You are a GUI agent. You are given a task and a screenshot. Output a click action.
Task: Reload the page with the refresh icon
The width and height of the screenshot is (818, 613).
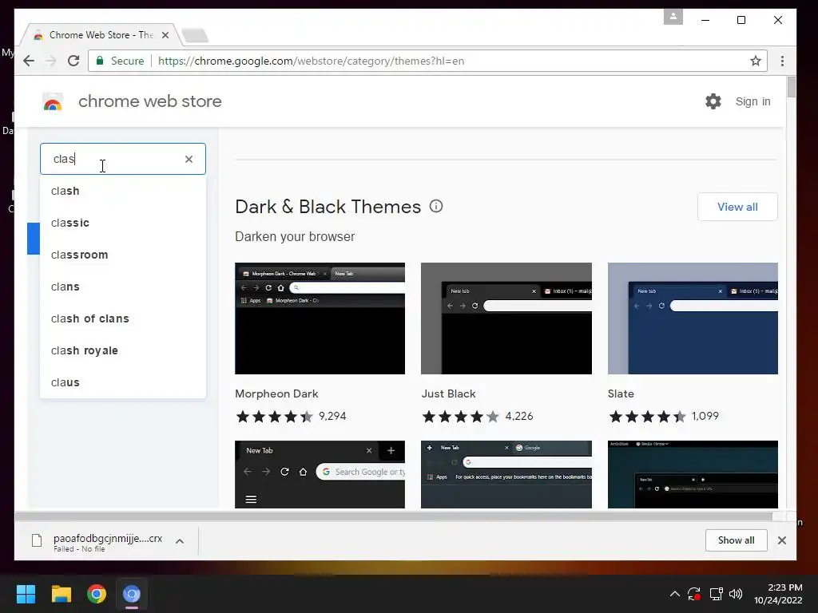73,61
